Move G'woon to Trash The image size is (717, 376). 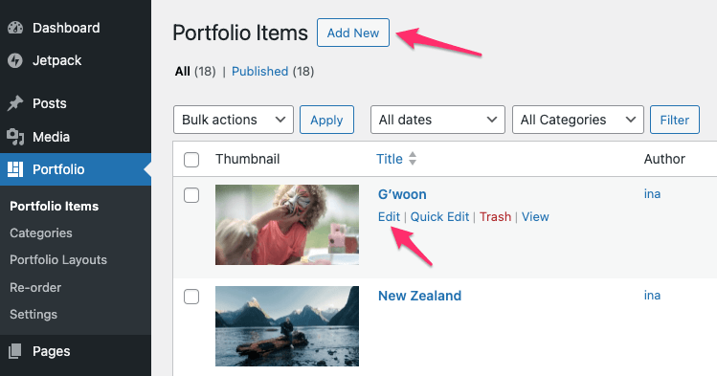pyautogui.click(x=495, y=216)
